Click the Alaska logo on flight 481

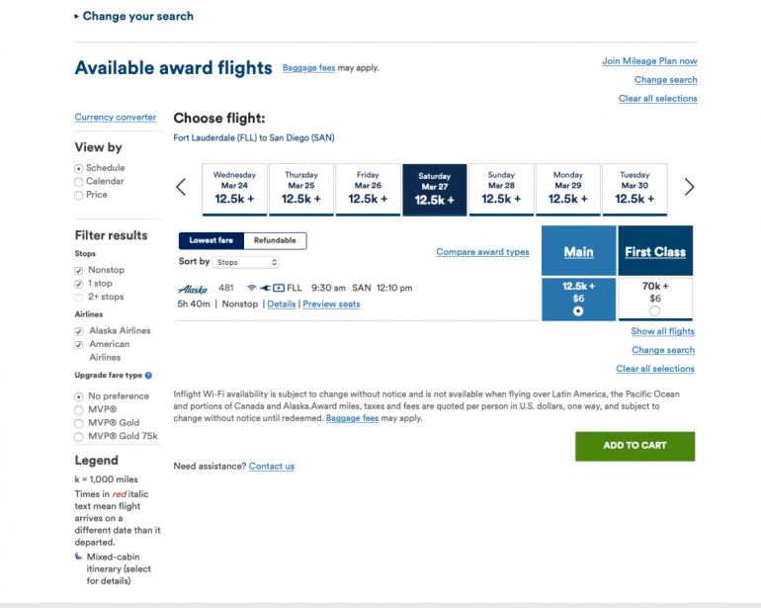click(192, 289)
